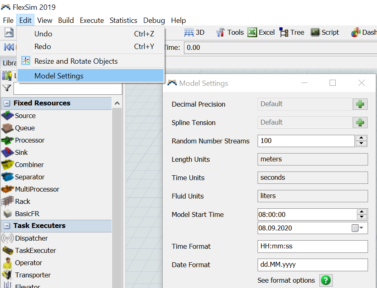The image size is (377, 288).
Task: Open the Tools toolbar menu
Action: tap(230, 32)
